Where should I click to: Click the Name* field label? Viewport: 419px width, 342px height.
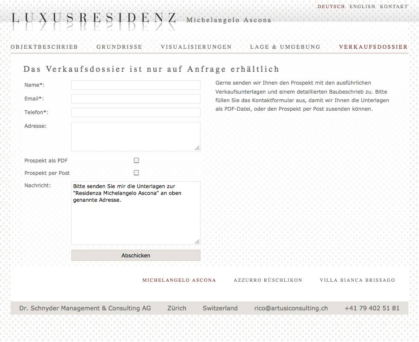point(35,85)
